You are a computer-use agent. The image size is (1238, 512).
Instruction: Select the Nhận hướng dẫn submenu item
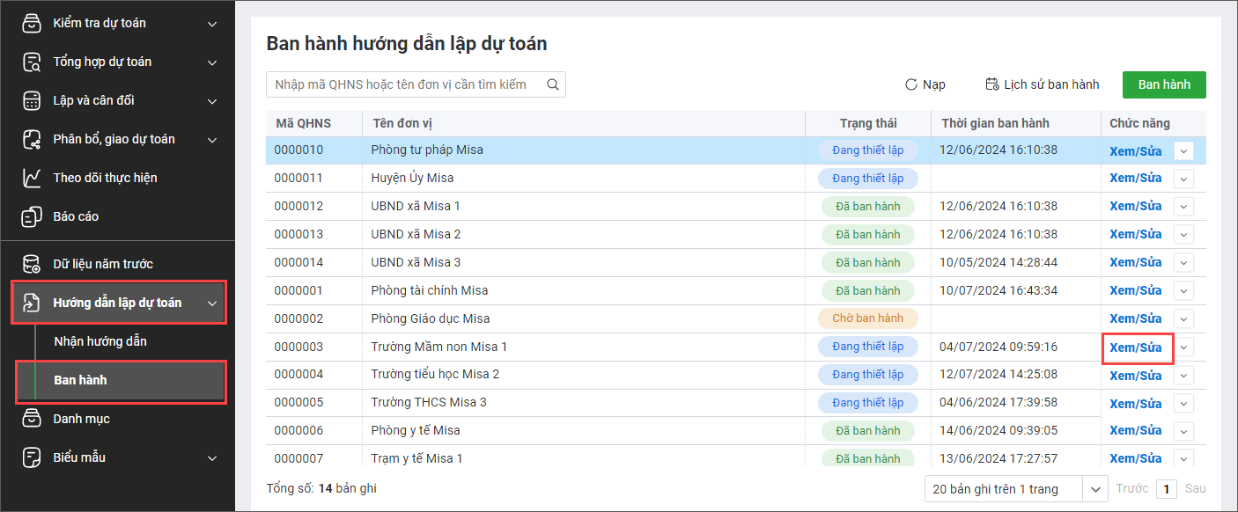(100, 341)
